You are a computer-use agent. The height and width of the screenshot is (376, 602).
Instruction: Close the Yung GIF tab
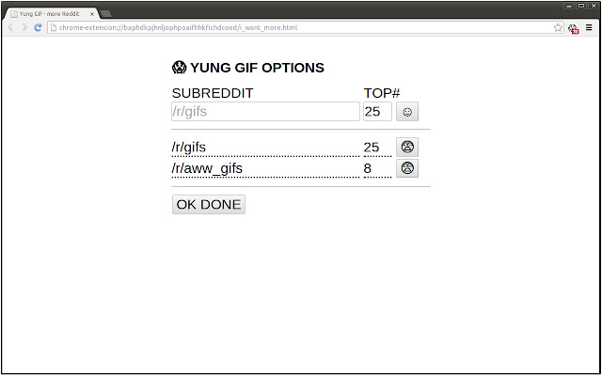coord(92,14)
